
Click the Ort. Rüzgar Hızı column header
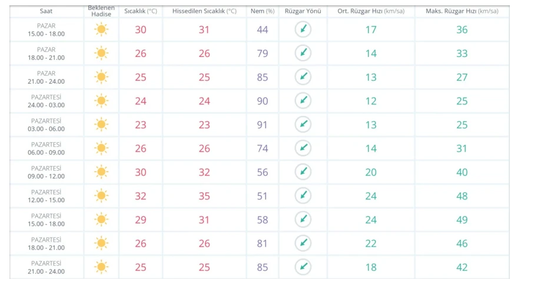371,11
